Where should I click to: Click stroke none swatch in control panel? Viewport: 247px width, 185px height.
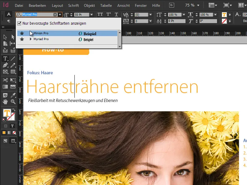point(224,21)
